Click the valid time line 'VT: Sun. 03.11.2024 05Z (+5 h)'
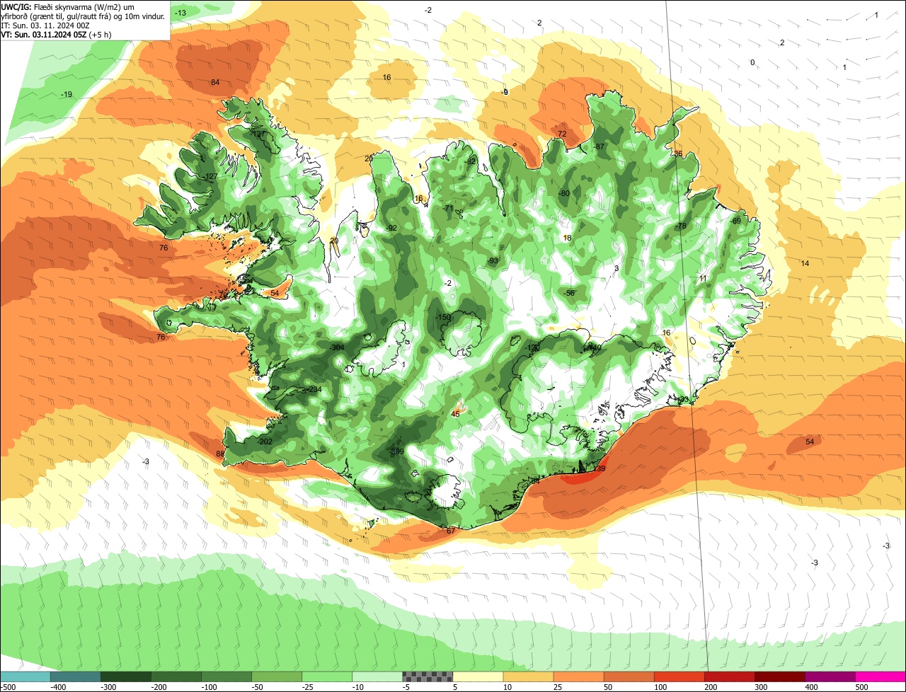This screenshot has height=692, width=906. [57, 34]
